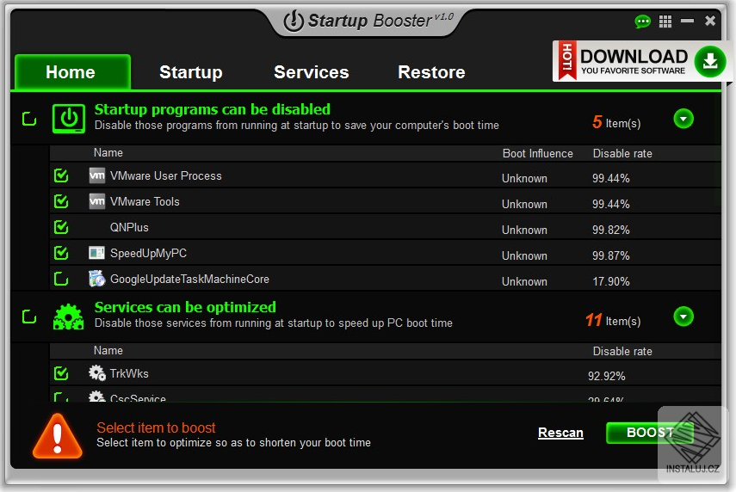Screen dimensions: 736x492
Task: Open the Services tab
Action: [x=312, y=72]
